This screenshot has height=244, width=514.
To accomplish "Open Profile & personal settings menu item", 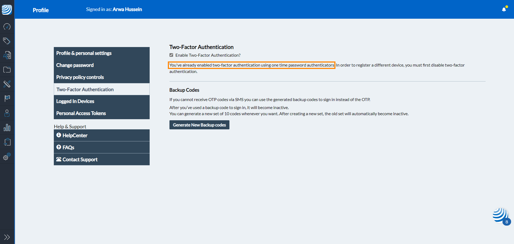I will [x=84, y=53].
